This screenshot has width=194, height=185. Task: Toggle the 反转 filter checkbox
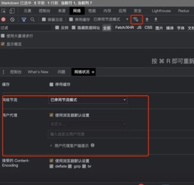[x=57, y=27]
